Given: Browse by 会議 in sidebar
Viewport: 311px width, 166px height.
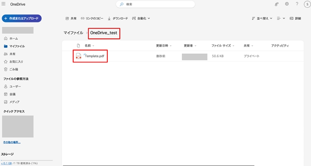Looking at the screenshot, I should tap(12, 94).
